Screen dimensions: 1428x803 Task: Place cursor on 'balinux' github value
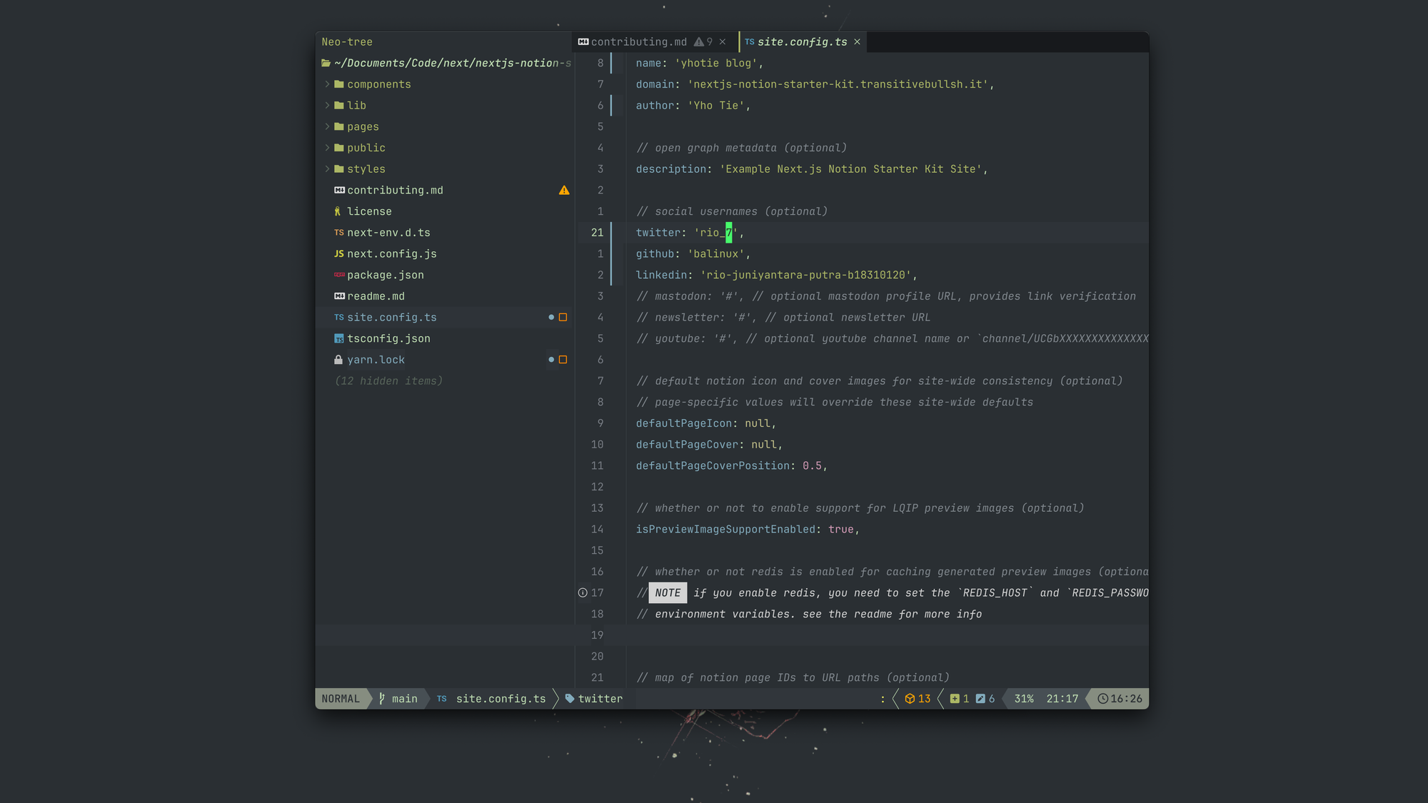[715, 254]
